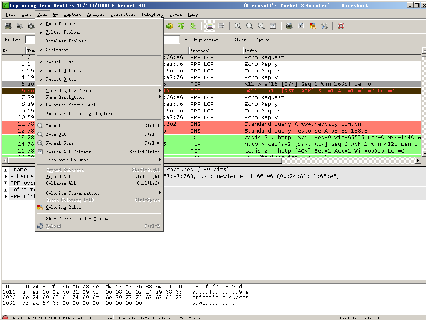Image resolution: width=426 pixels, height=320 pixels.
Task: Toggle Packet Details pane visibility
Action: pos(99,70)
